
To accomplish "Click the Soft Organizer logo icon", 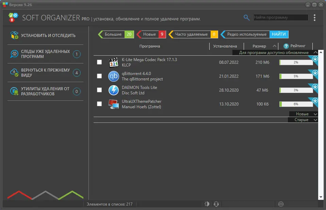I will [x=13, y=17].
